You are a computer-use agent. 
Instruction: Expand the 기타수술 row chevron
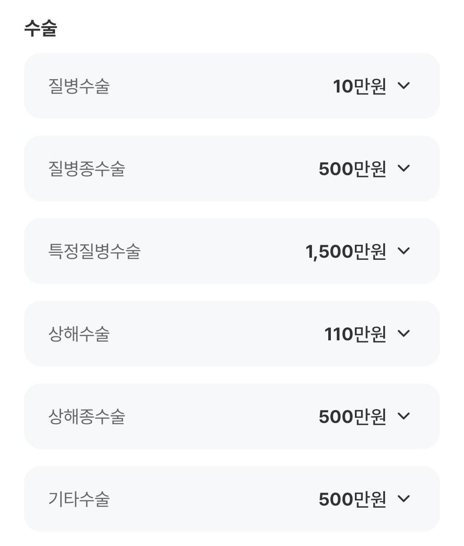tap(403, 499)
